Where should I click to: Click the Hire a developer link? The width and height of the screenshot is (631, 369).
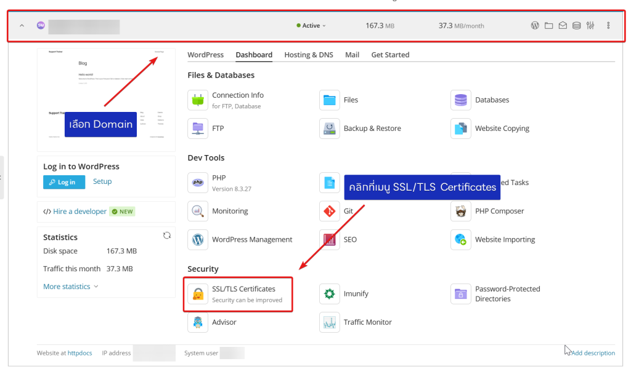(x=79, y=212)
